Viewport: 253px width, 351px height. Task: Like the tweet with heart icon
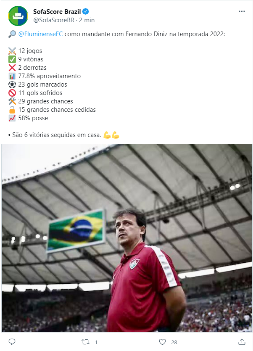click(x=162, y=342)
